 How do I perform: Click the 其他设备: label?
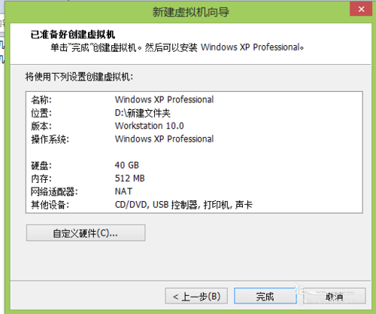tap(50, 205)
